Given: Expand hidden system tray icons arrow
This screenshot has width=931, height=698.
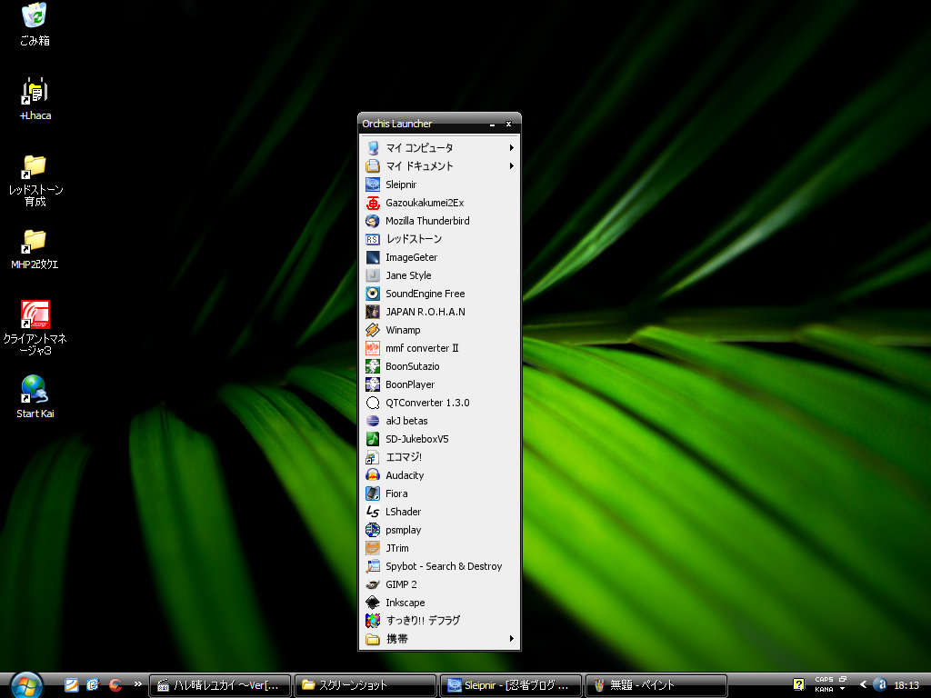Looking at the screenshot, I should click(863, 684).
